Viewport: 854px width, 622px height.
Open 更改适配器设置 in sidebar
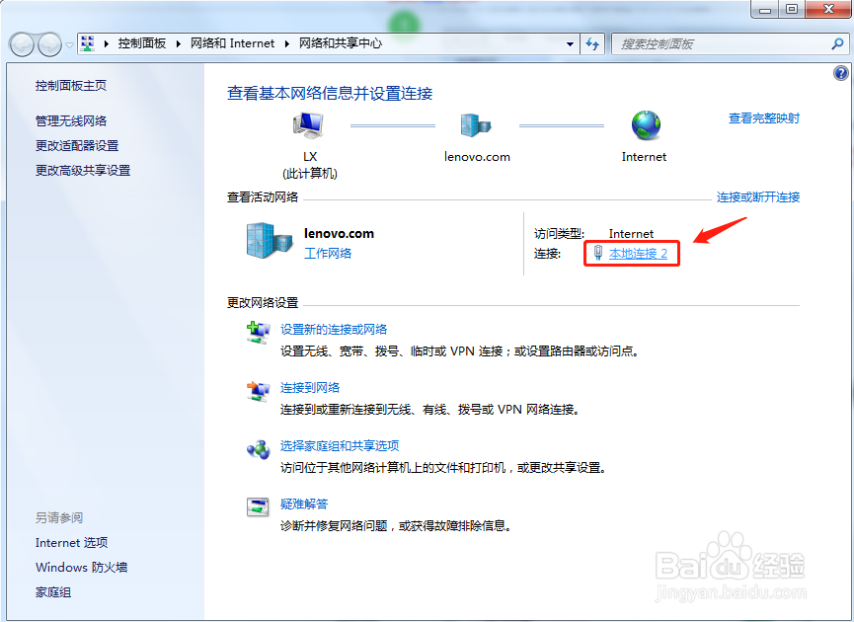[77, 145]
